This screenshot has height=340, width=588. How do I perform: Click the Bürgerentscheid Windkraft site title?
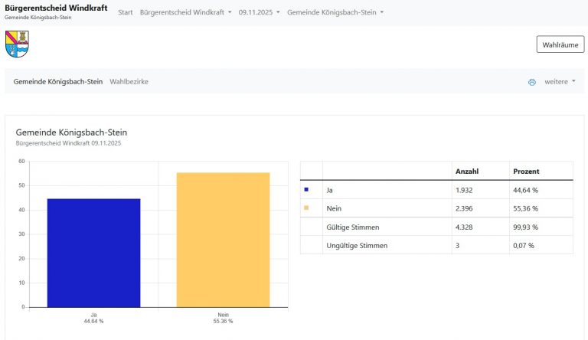click(55, 8)
